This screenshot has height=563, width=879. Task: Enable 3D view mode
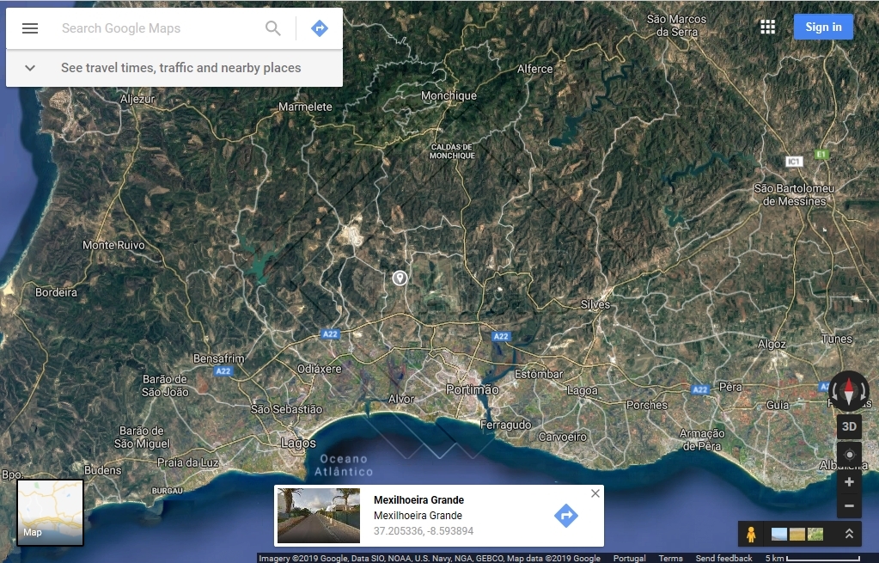848,426
